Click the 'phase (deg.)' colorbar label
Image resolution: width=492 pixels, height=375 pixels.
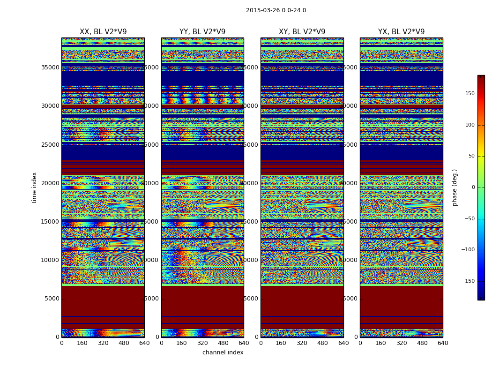455,187
